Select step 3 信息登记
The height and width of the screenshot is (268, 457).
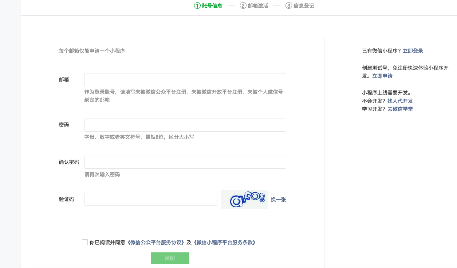point(300,6)
